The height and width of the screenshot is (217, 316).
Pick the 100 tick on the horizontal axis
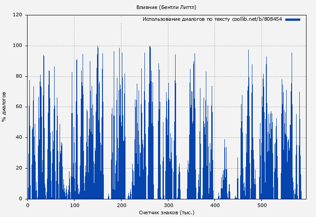[x=74, y=205]
